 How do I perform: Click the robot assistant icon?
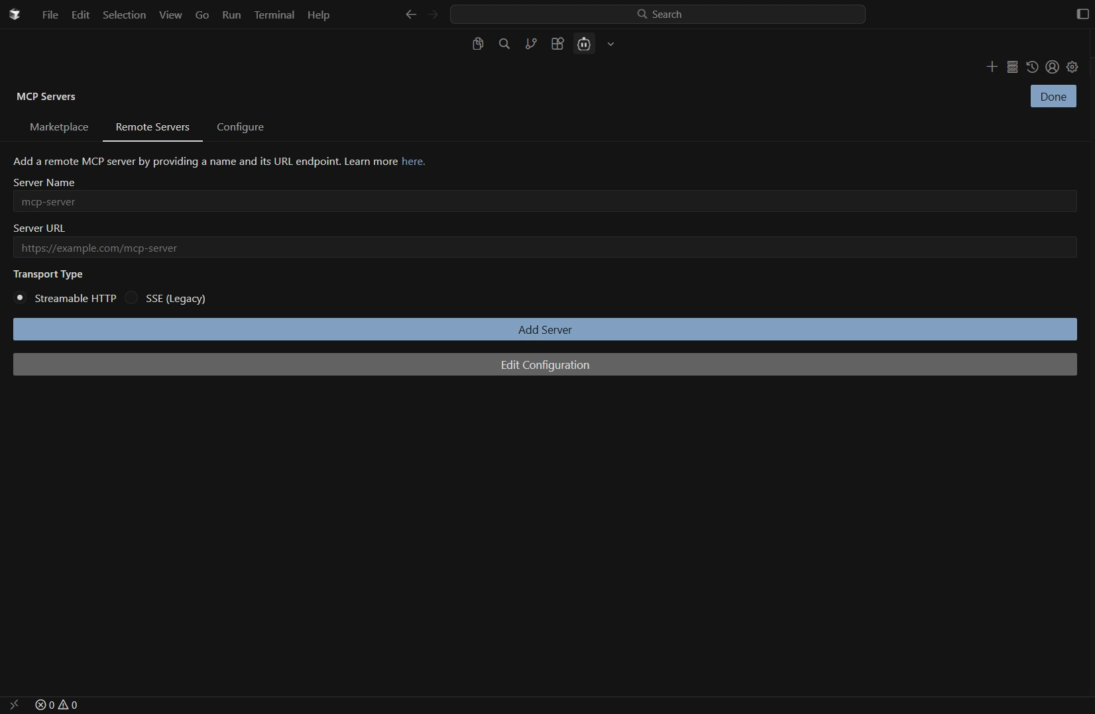[584, 44]
